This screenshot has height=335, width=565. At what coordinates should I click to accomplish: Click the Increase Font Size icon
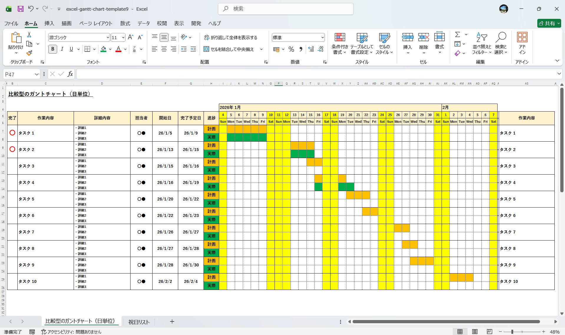tap(130, 37)
